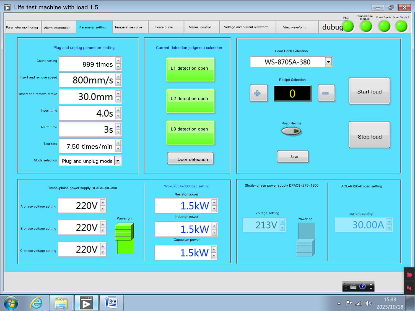Decrease recipe number with minus button

point(326,93)
